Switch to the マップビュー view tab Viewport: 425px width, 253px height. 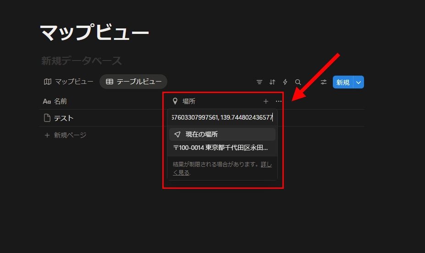tap(69, 82)
